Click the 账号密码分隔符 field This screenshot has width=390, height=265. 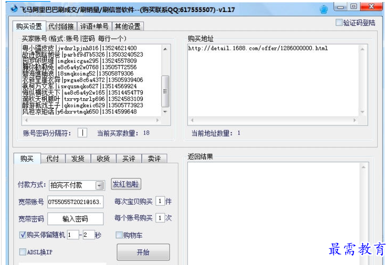[x=82, y=132]
